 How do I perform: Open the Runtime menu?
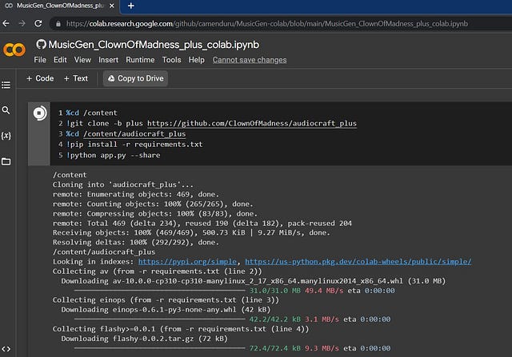pyautogui.click(x=140, y=60)
